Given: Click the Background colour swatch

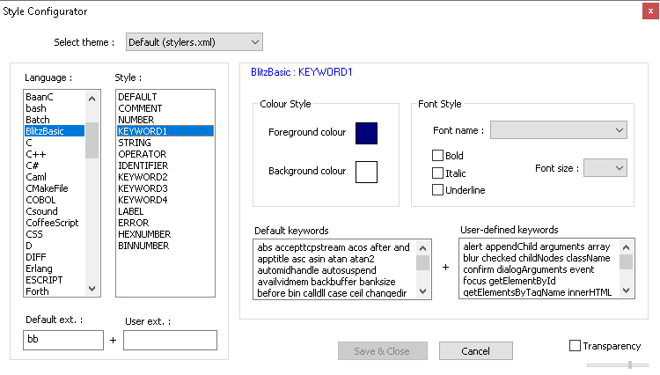Looking at the screenshot, I should tap(366, 172).
